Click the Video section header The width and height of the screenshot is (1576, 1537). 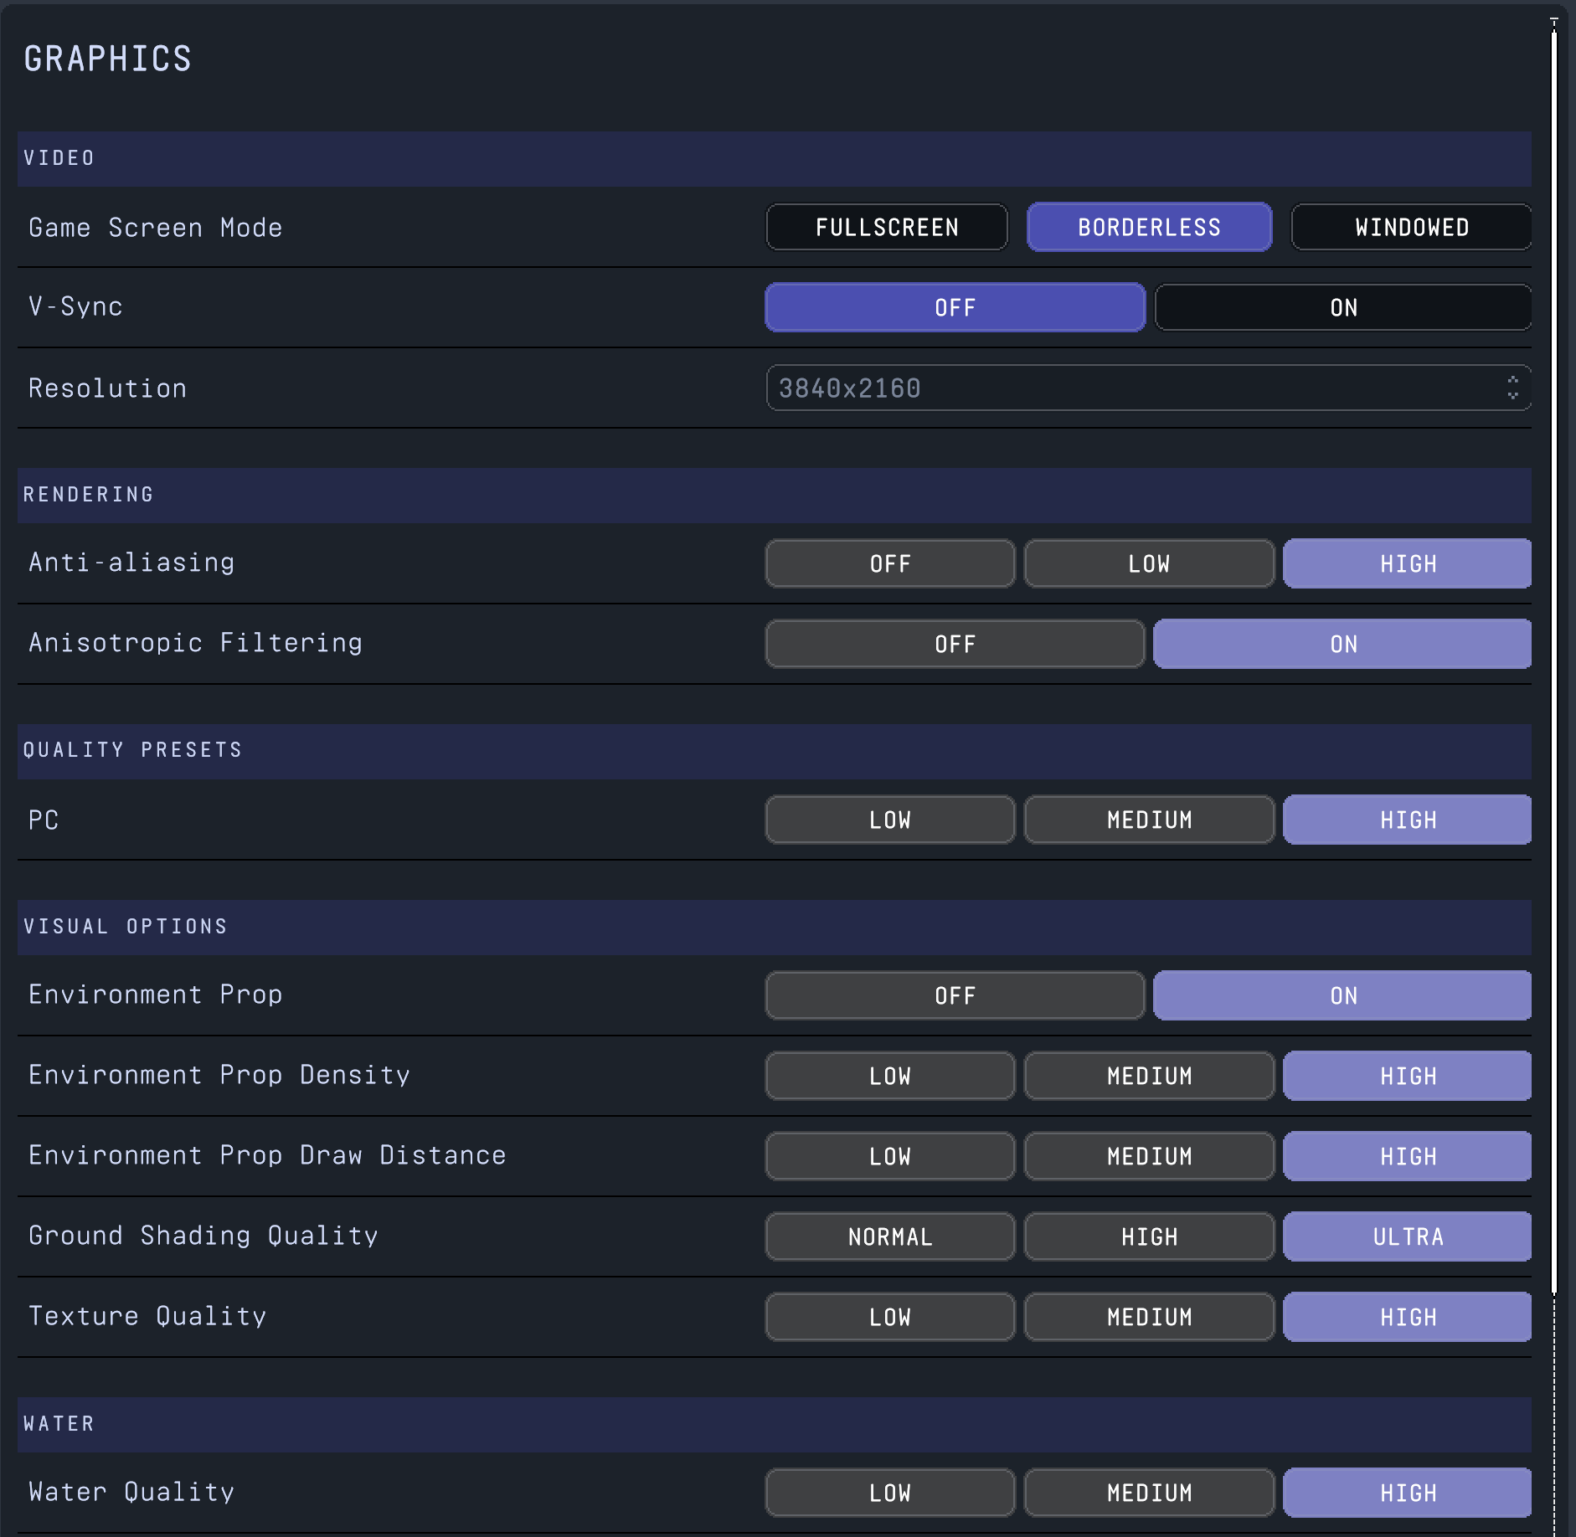click(775, 158)
